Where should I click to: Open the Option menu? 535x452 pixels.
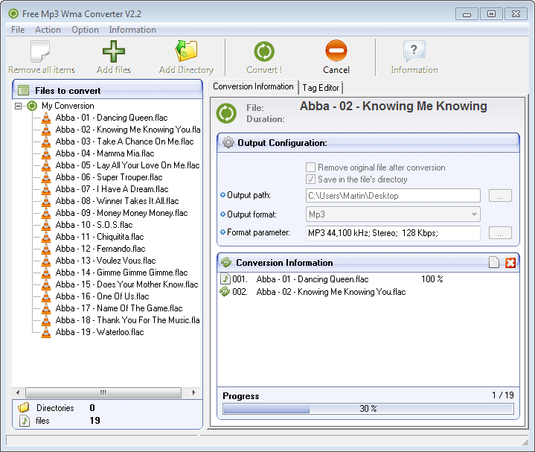pos(85,30)
